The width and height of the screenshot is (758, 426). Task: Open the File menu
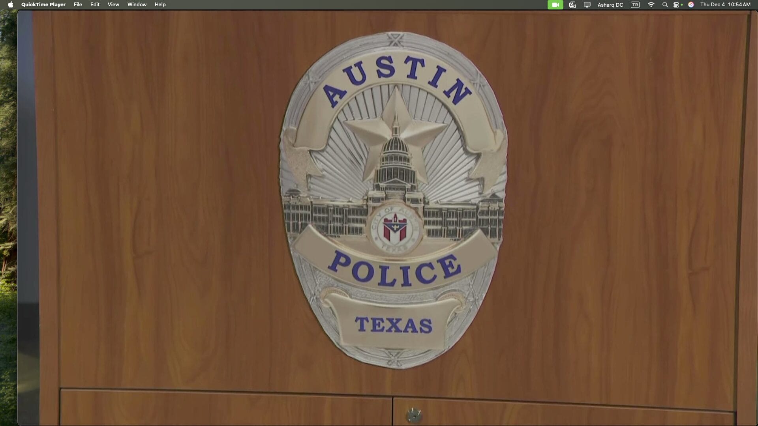tap(77, 5)
